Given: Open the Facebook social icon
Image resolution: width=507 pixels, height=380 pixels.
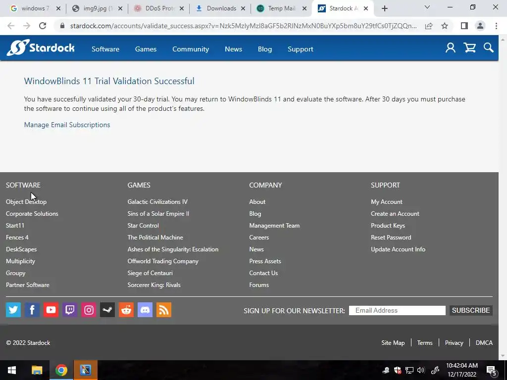Looking at the screenshot, I should (32, 310).
